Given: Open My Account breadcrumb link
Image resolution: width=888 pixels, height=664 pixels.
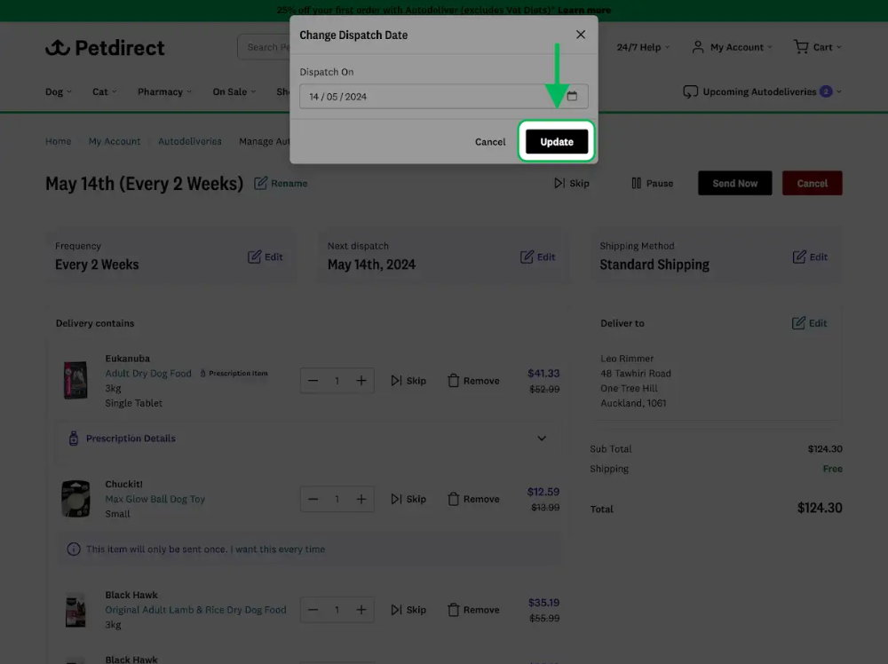Looking at the screenshot, I should (x=115, y=141).
